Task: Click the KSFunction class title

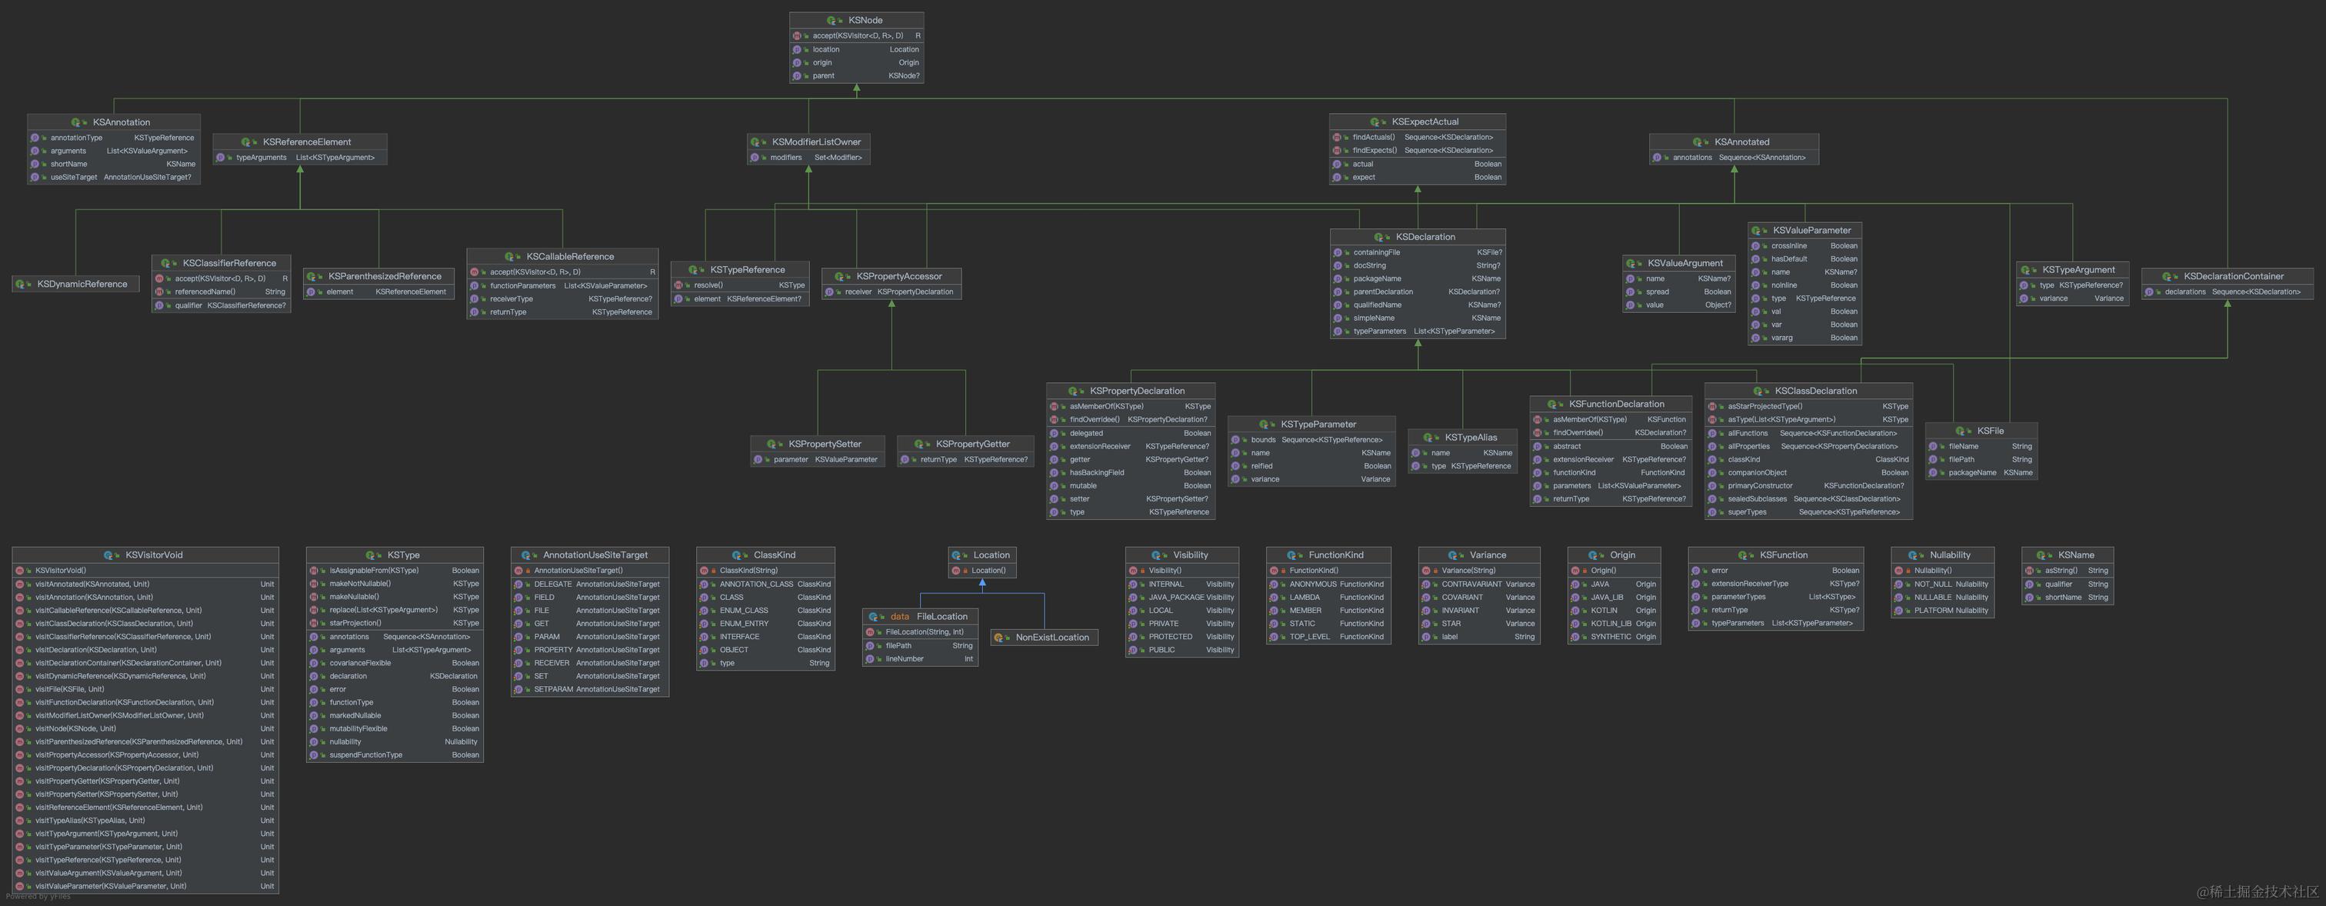Action: coord(1783,555)
